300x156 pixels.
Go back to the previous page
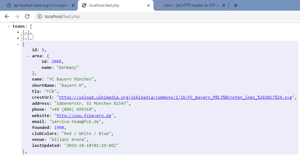(x=7, y=16)
